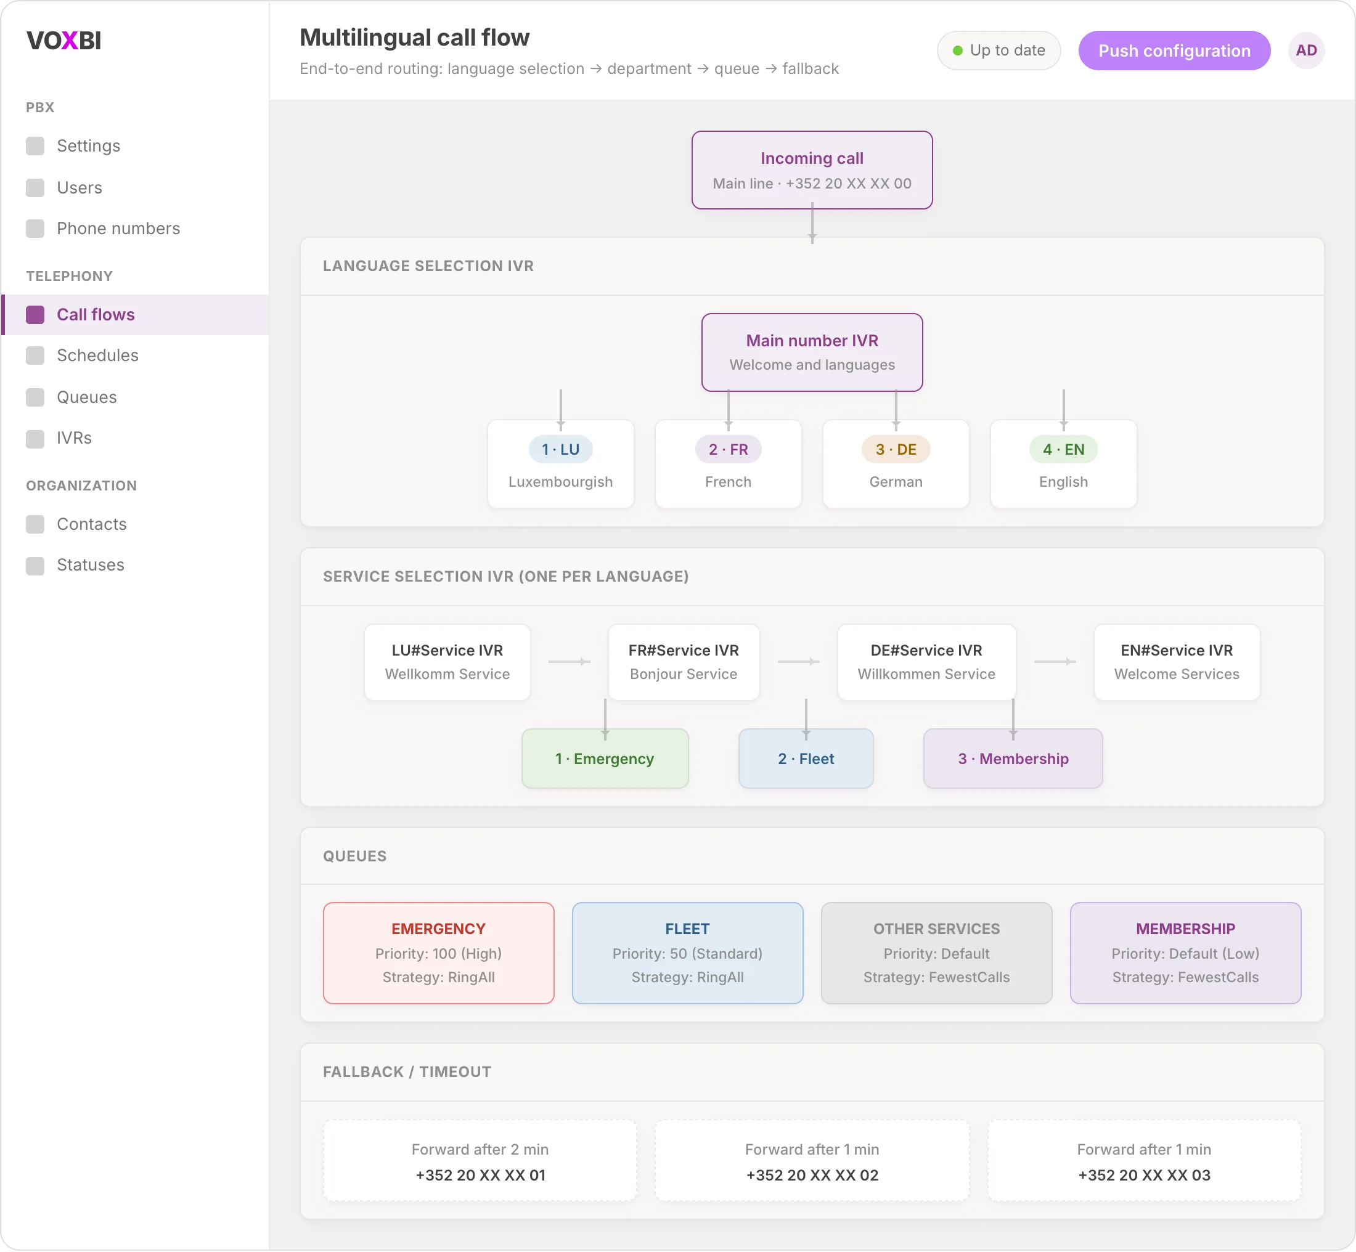
Task: Click the IVRs sidebar icon
Action: 35,438
